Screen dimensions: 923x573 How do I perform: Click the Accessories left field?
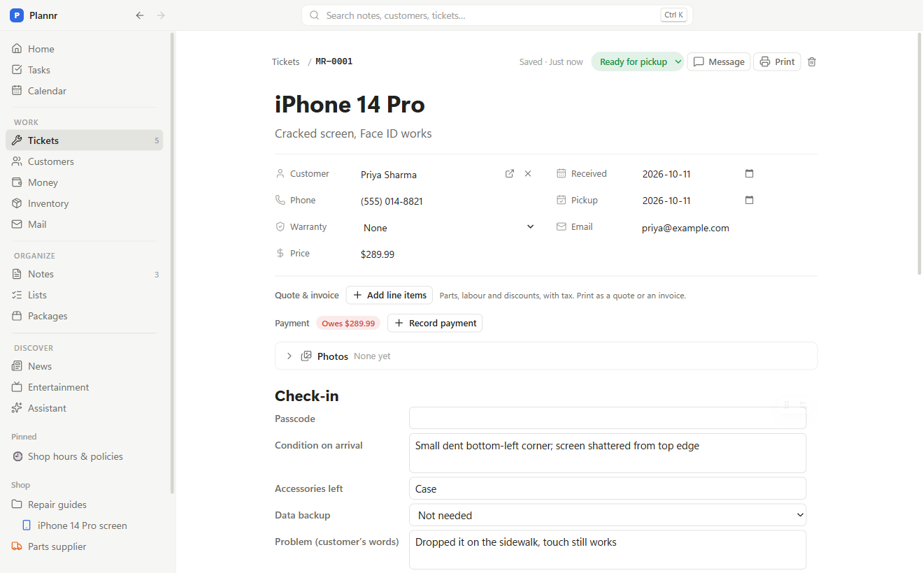click(x=608, y=488)
